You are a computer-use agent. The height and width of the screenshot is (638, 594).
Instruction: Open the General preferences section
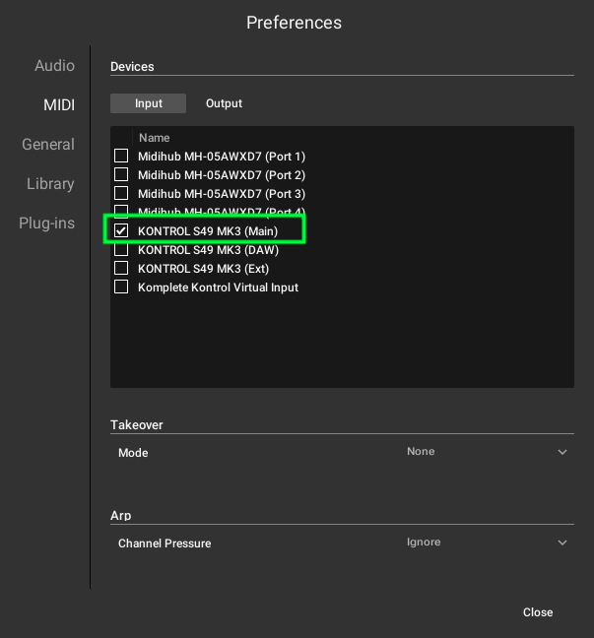pyautogui.click(x=48, y=145)
